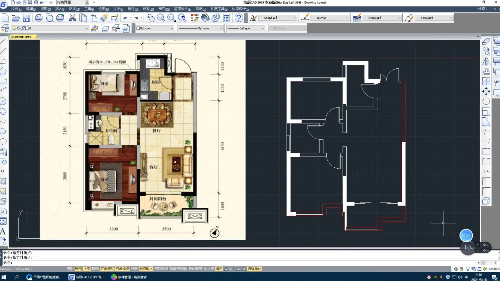The width and height of the screenshot is (500, 281).
Task: Select the Offset tool
Action: (486, 71)
